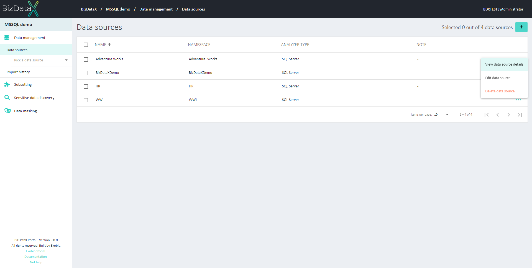This screenshot has width=532, height=268.
Task: Click the Data masking masks icon
Action: (x=7, y=111)
